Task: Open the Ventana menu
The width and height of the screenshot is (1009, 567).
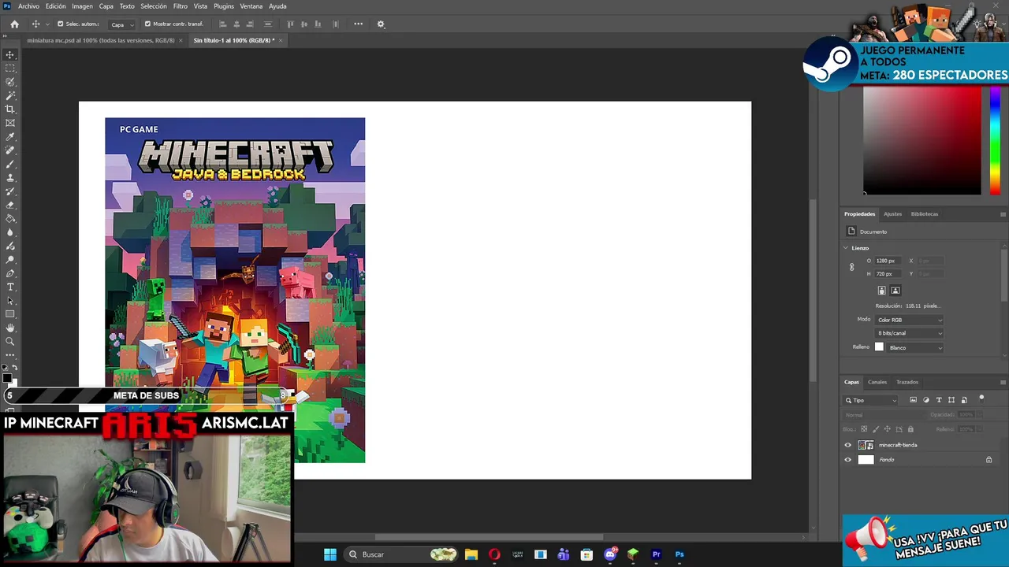Action: (x=251, y=6)
